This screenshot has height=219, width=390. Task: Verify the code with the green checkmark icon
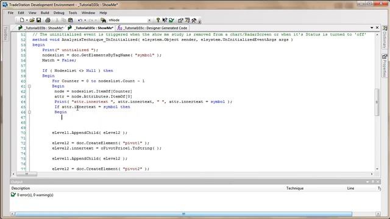tap(171, 20)
